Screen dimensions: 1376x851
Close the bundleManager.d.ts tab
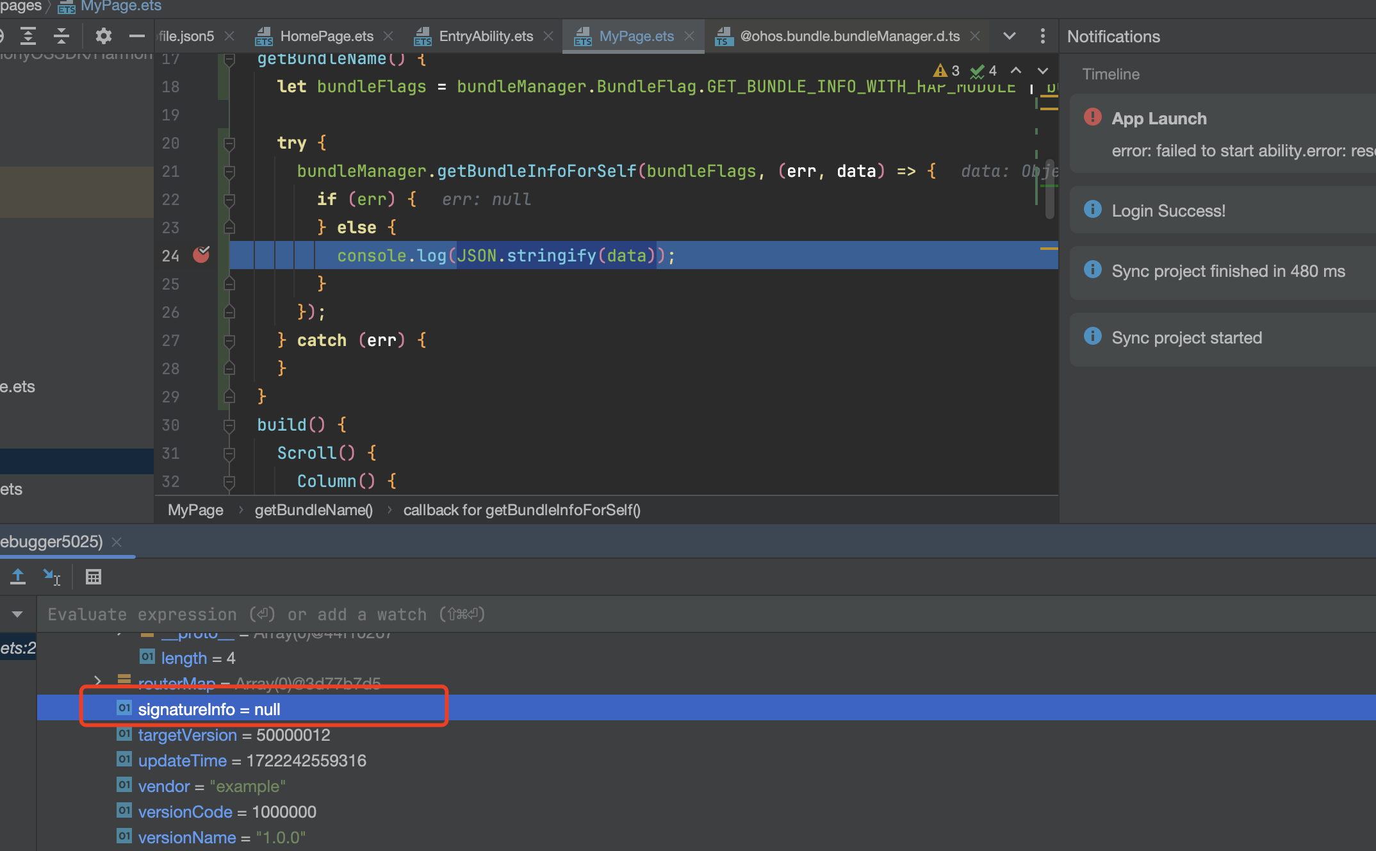[x=975, y=36]
